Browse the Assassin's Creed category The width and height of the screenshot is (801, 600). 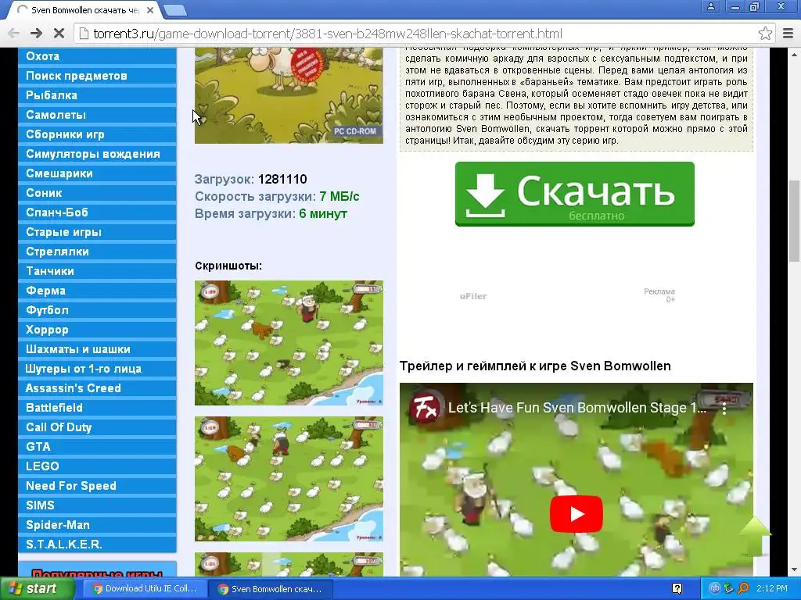[97, 387]
